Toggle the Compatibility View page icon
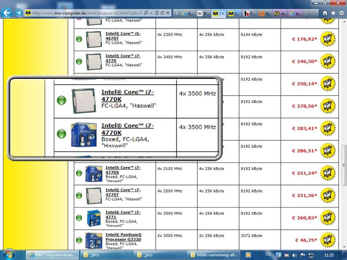347x260 pixels. pos(157,13)
